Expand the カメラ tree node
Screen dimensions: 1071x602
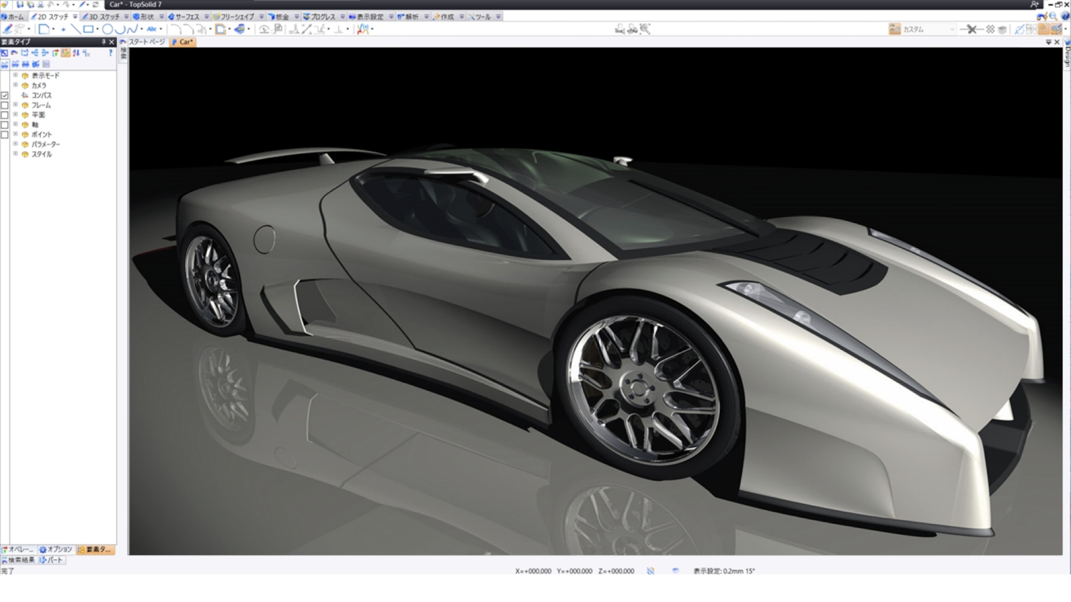(x=15, y=85)
